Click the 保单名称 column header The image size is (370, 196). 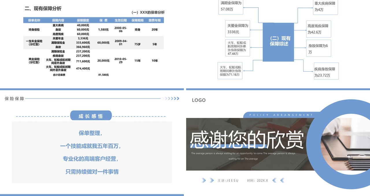tap(34, 20)
